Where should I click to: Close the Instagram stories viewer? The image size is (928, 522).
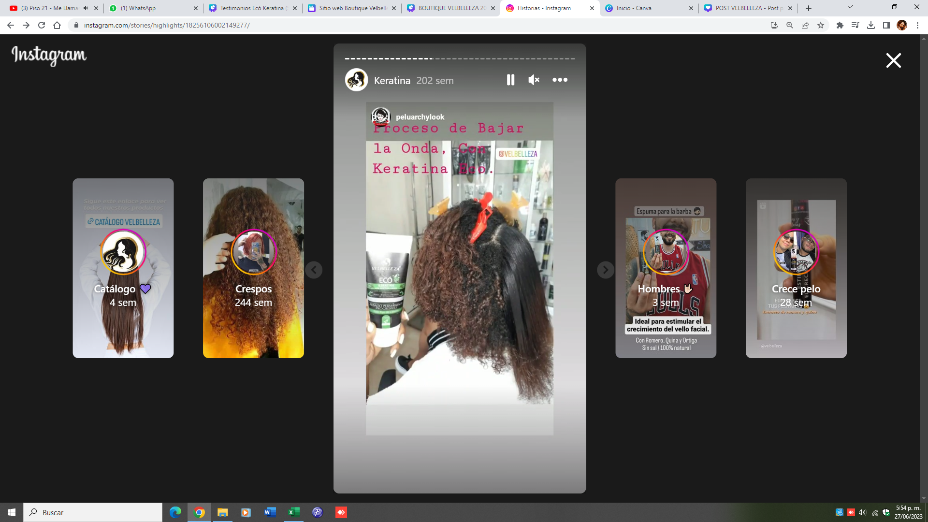pos(893,60)
